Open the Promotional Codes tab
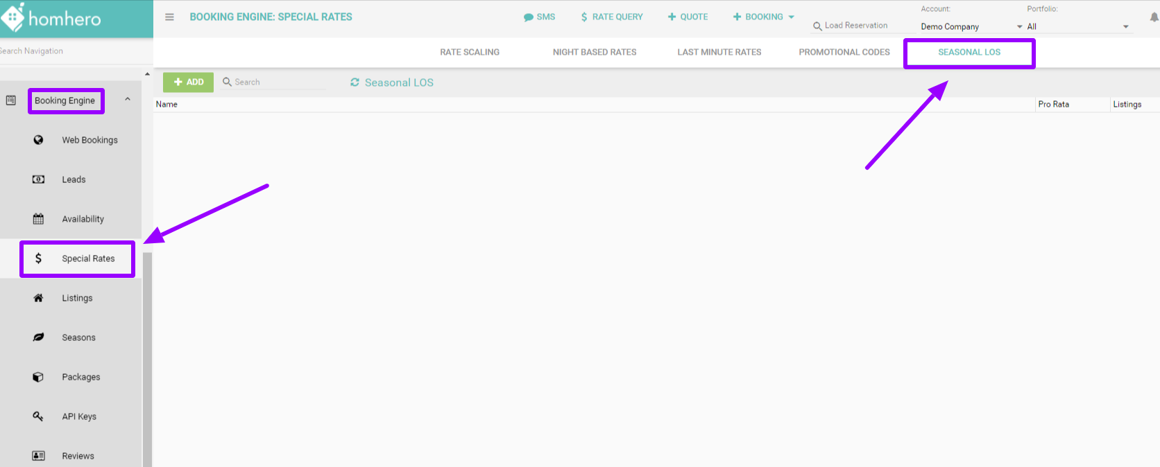Image resolution: width=1160 pixels, height=467 pixels. (x=844, y=52)
